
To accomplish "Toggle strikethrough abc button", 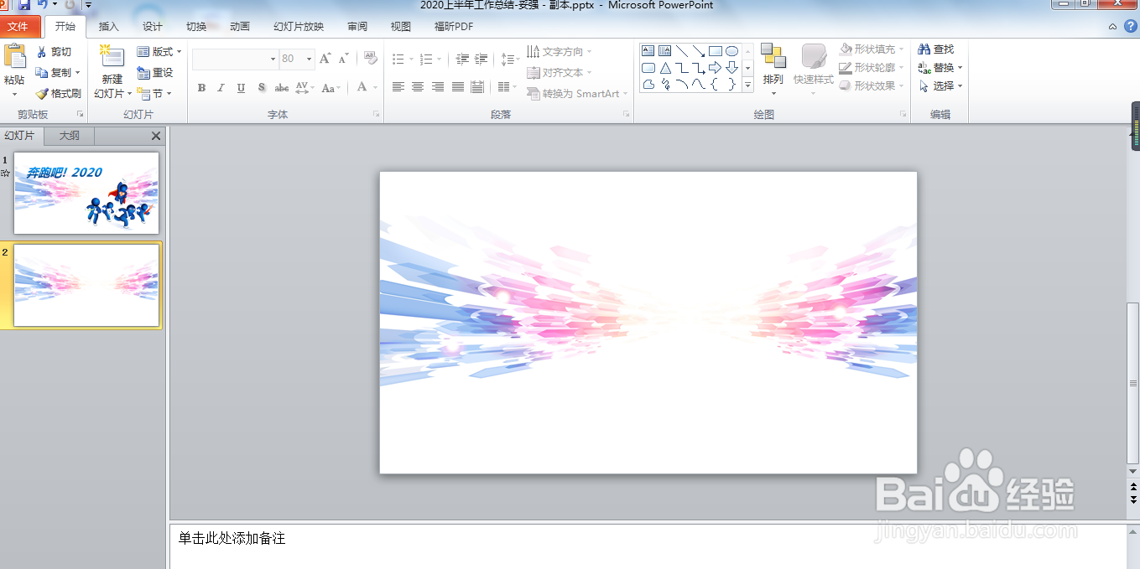I will coord(282,87).
